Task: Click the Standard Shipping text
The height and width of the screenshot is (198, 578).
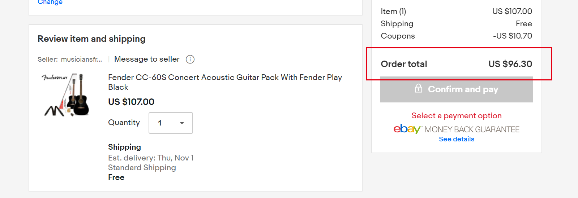Action: pyautogui.click(x=142, y=168)
